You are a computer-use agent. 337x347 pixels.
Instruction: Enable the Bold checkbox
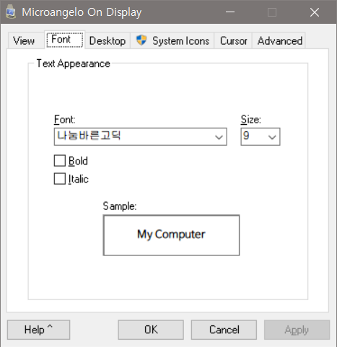pyautogui.click(x=60, y=161)
